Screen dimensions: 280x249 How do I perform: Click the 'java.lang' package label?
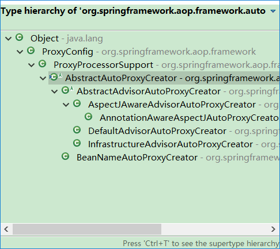click(85, 39)
